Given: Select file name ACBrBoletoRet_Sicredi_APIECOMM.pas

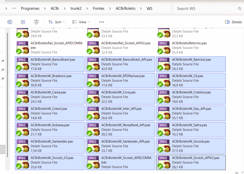Looking at the screenshot, I should (x=57, y=45).
